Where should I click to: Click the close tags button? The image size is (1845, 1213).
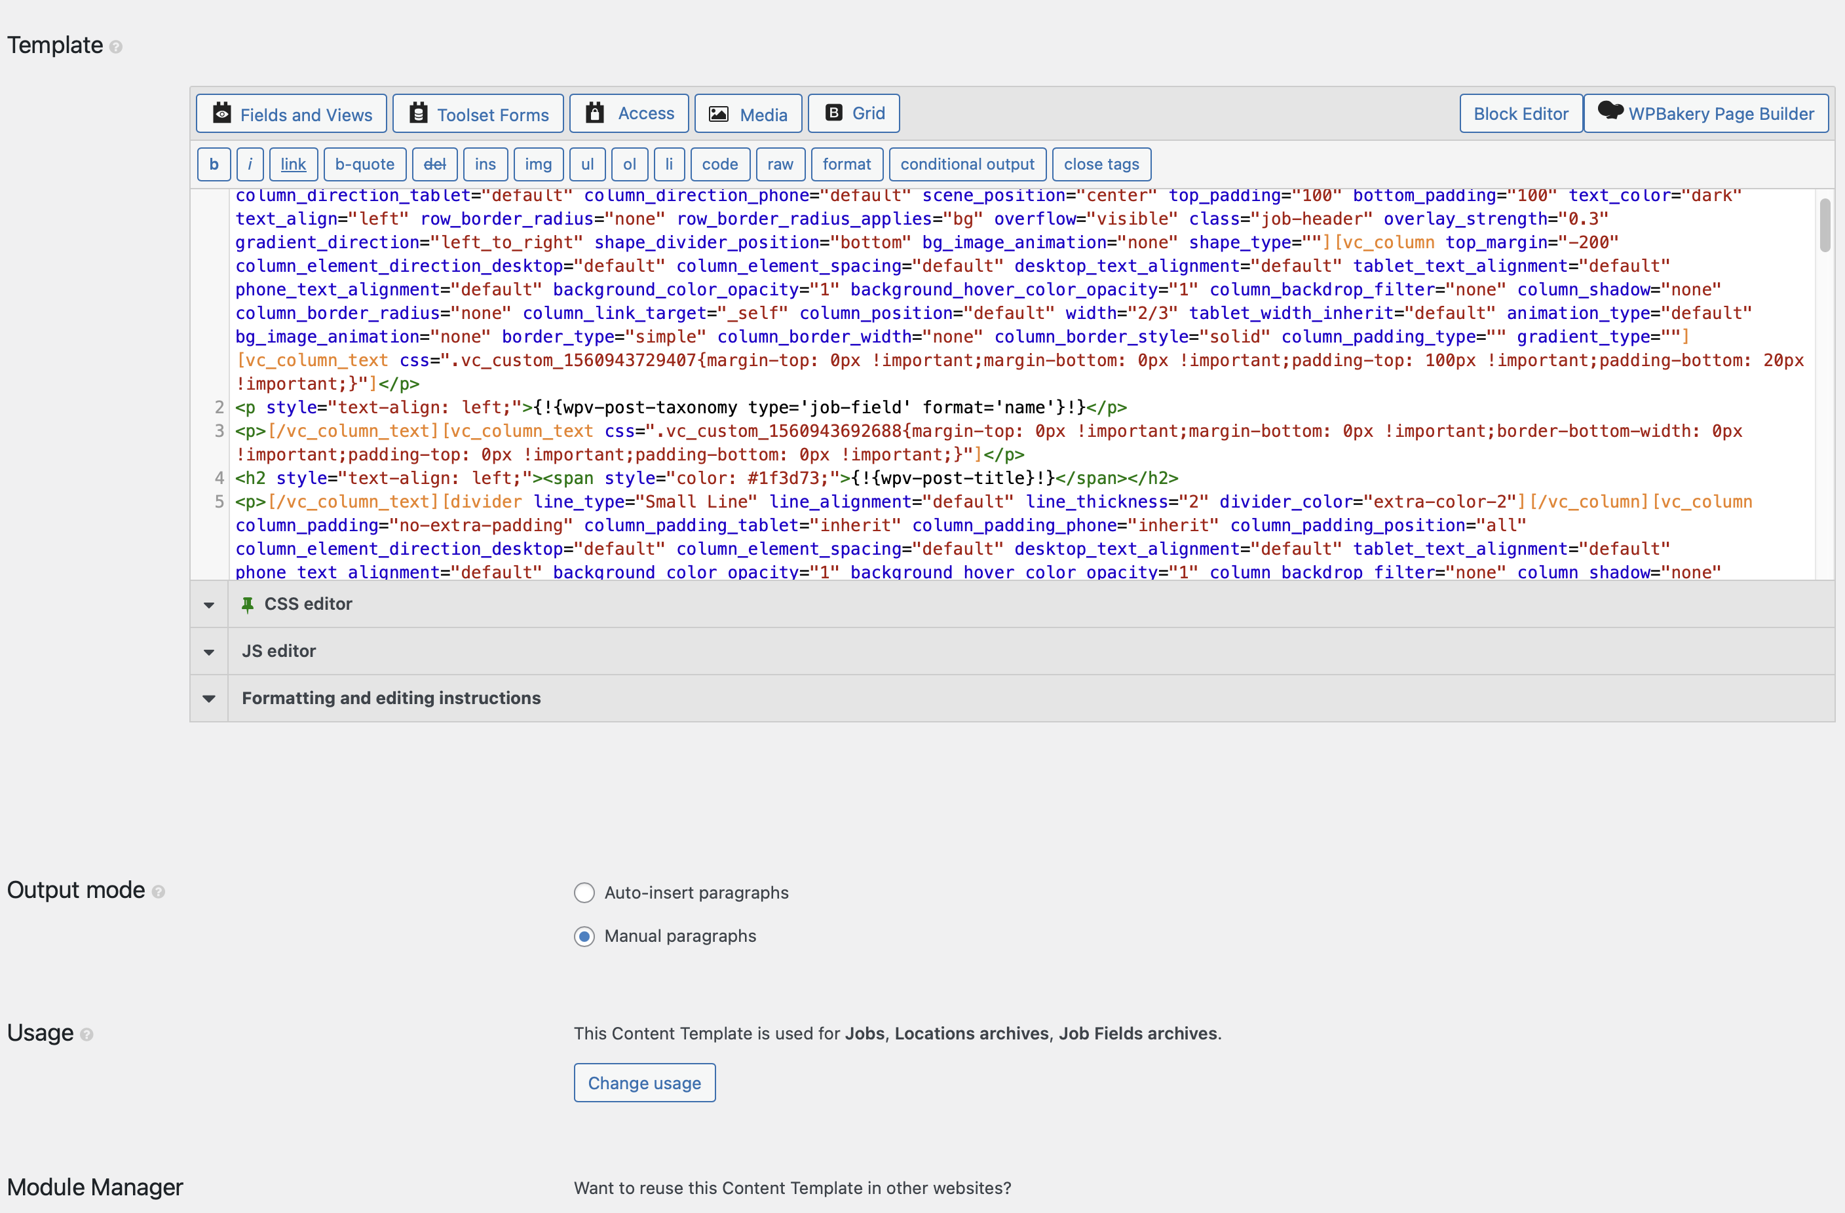(1101, 164)
